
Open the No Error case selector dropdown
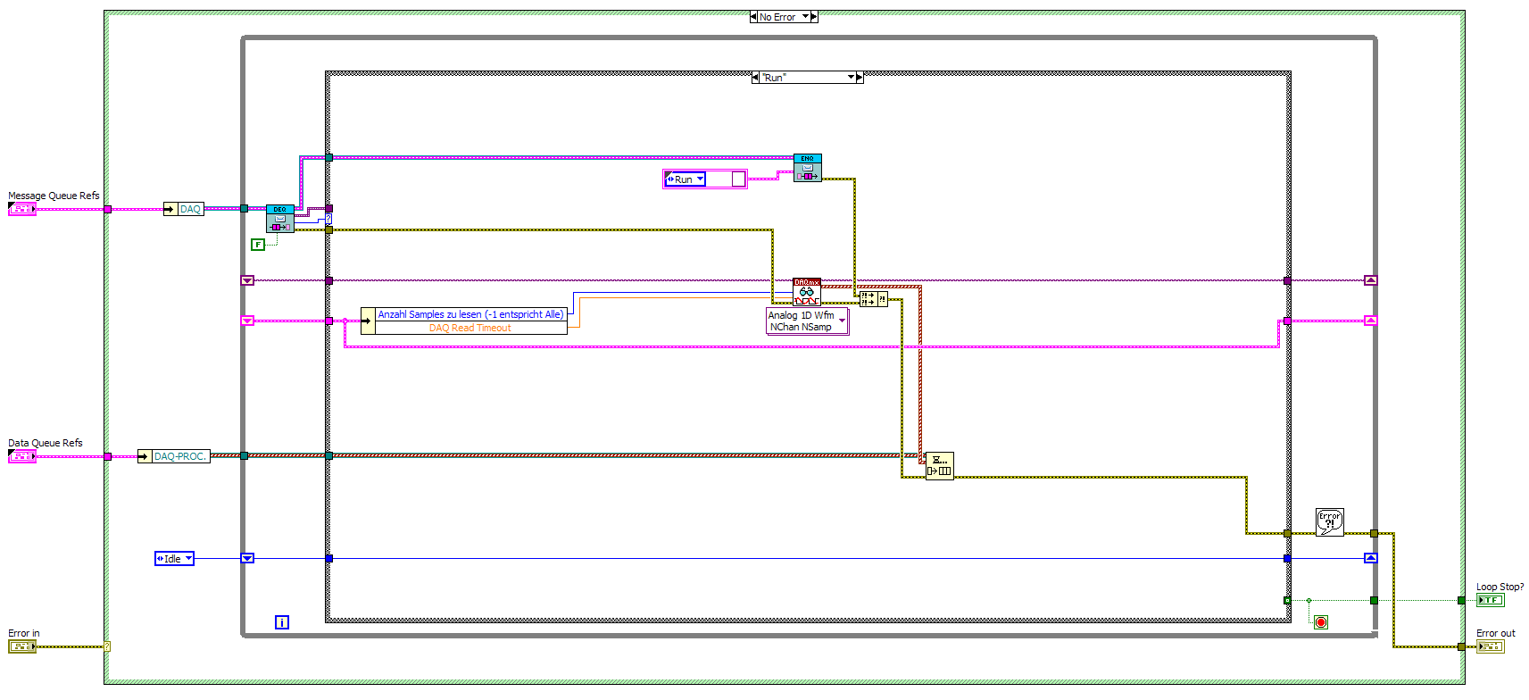tap(805, 17)
